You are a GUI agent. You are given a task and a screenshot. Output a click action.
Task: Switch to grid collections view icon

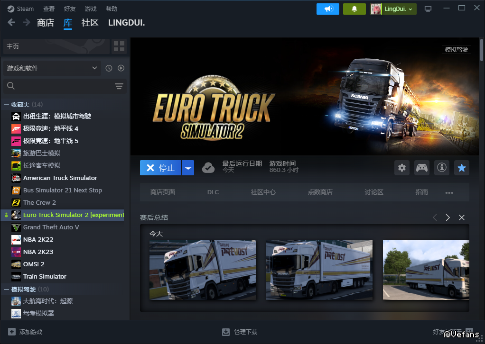click(119, 46)
